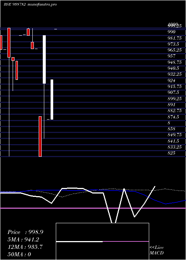The width and height of the screenshot is (186, 260).
Task: Click the '12MA : 935.7' readout
Action: 25,247
